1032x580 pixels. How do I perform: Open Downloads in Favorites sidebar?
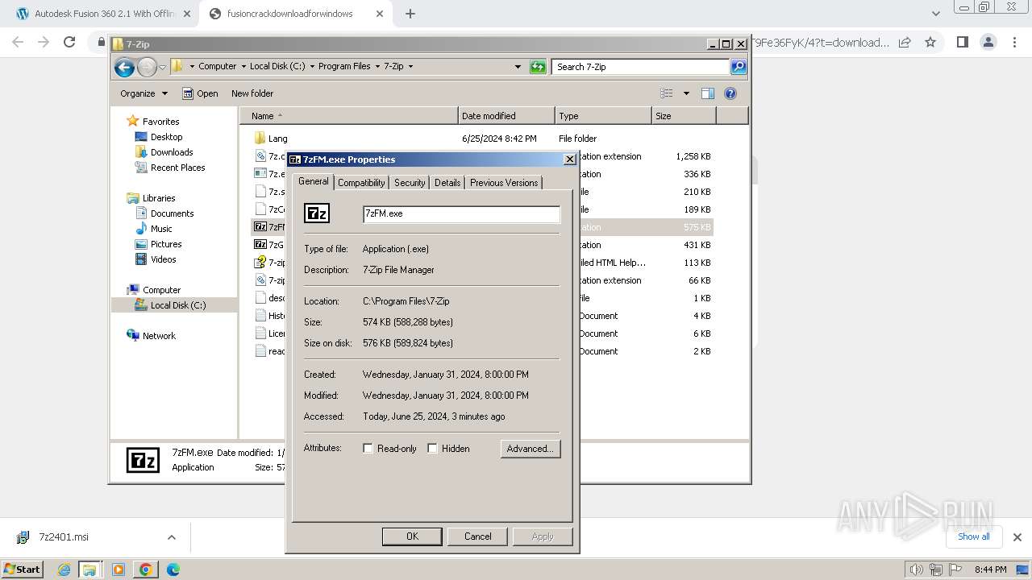coord(172,152)
